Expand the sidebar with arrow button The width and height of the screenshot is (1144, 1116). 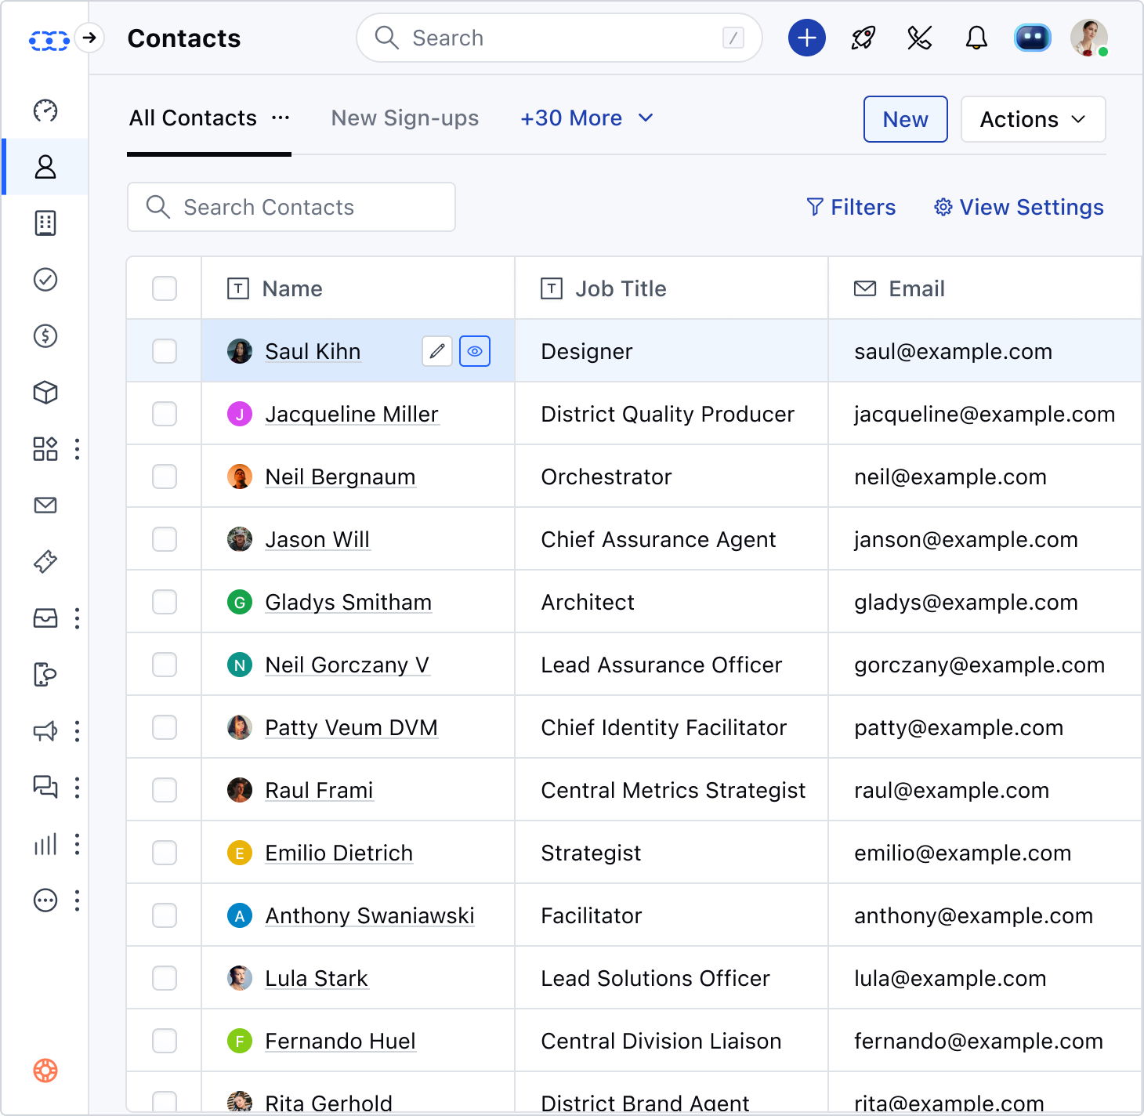(90, 38)
